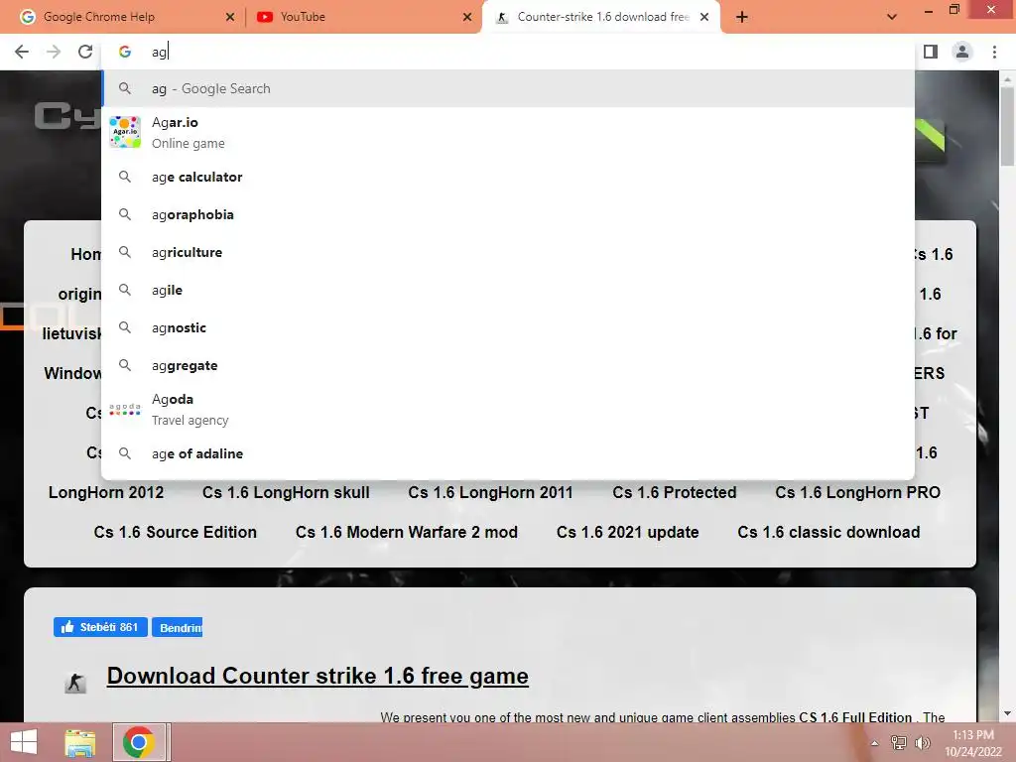
Task: Switch to the YouTube tab
Action: coord(363,18)
